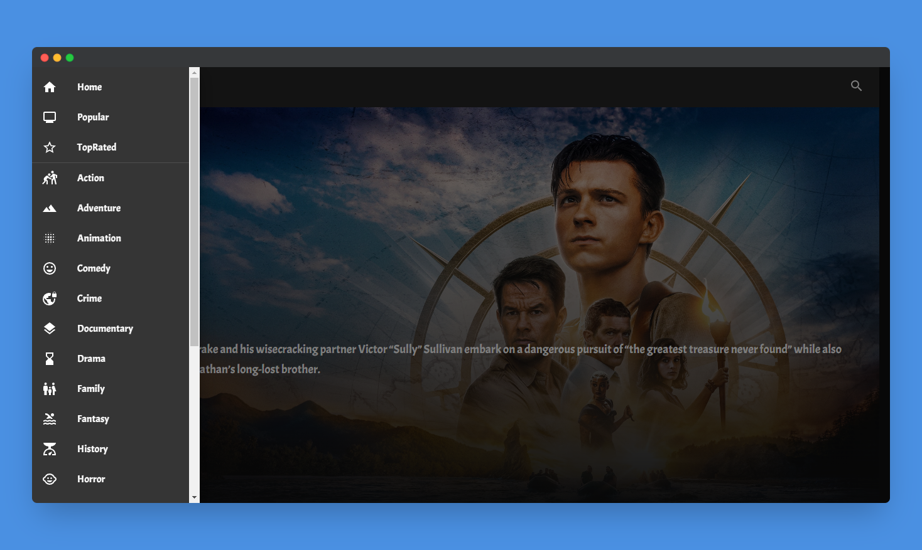The height and width of the screenshot is (550, 922).
Task: Maximize window with green button
Action: [x=70, y=58]
